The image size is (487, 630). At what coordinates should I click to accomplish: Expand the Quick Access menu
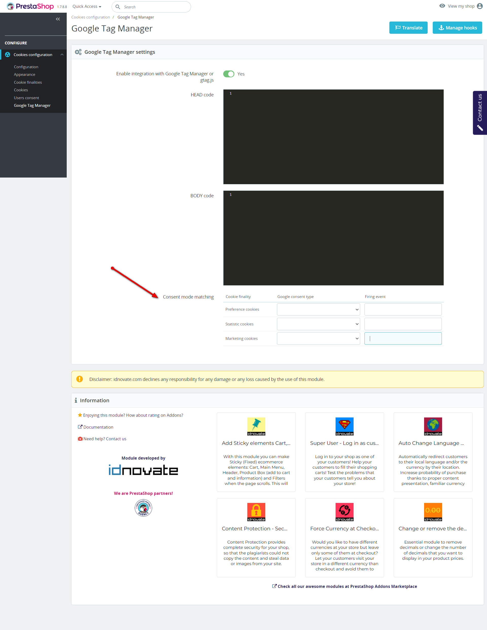coord(86,6)
